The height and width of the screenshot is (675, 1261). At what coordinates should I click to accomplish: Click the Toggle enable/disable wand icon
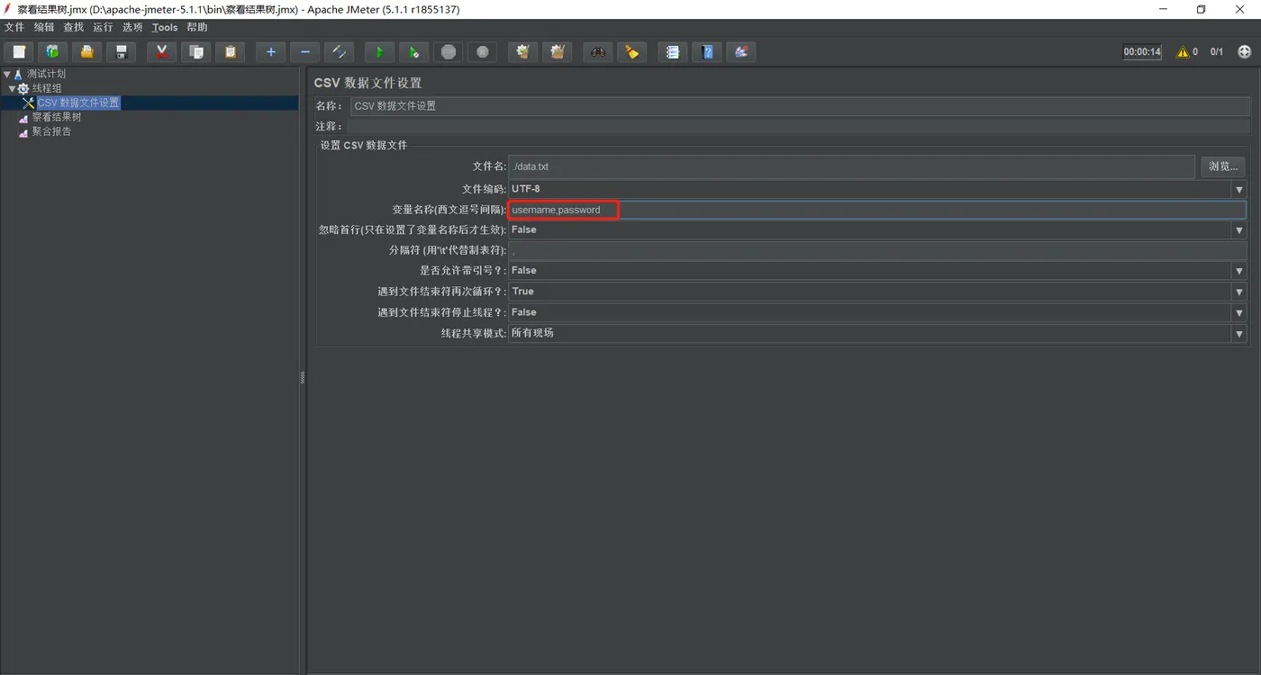[x=339, y=52]
